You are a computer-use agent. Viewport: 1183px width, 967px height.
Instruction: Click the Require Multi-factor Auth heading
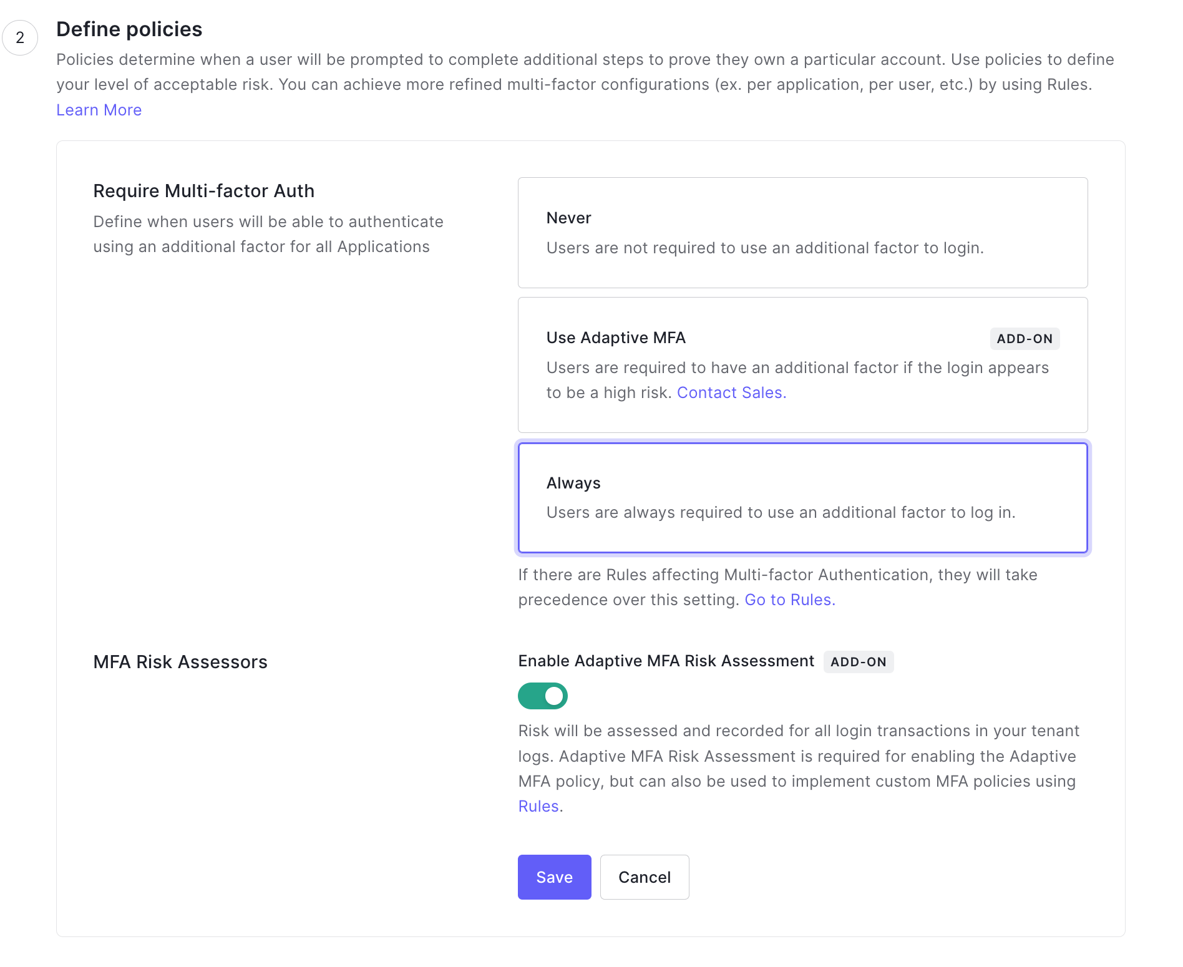(x=203, y=191)
